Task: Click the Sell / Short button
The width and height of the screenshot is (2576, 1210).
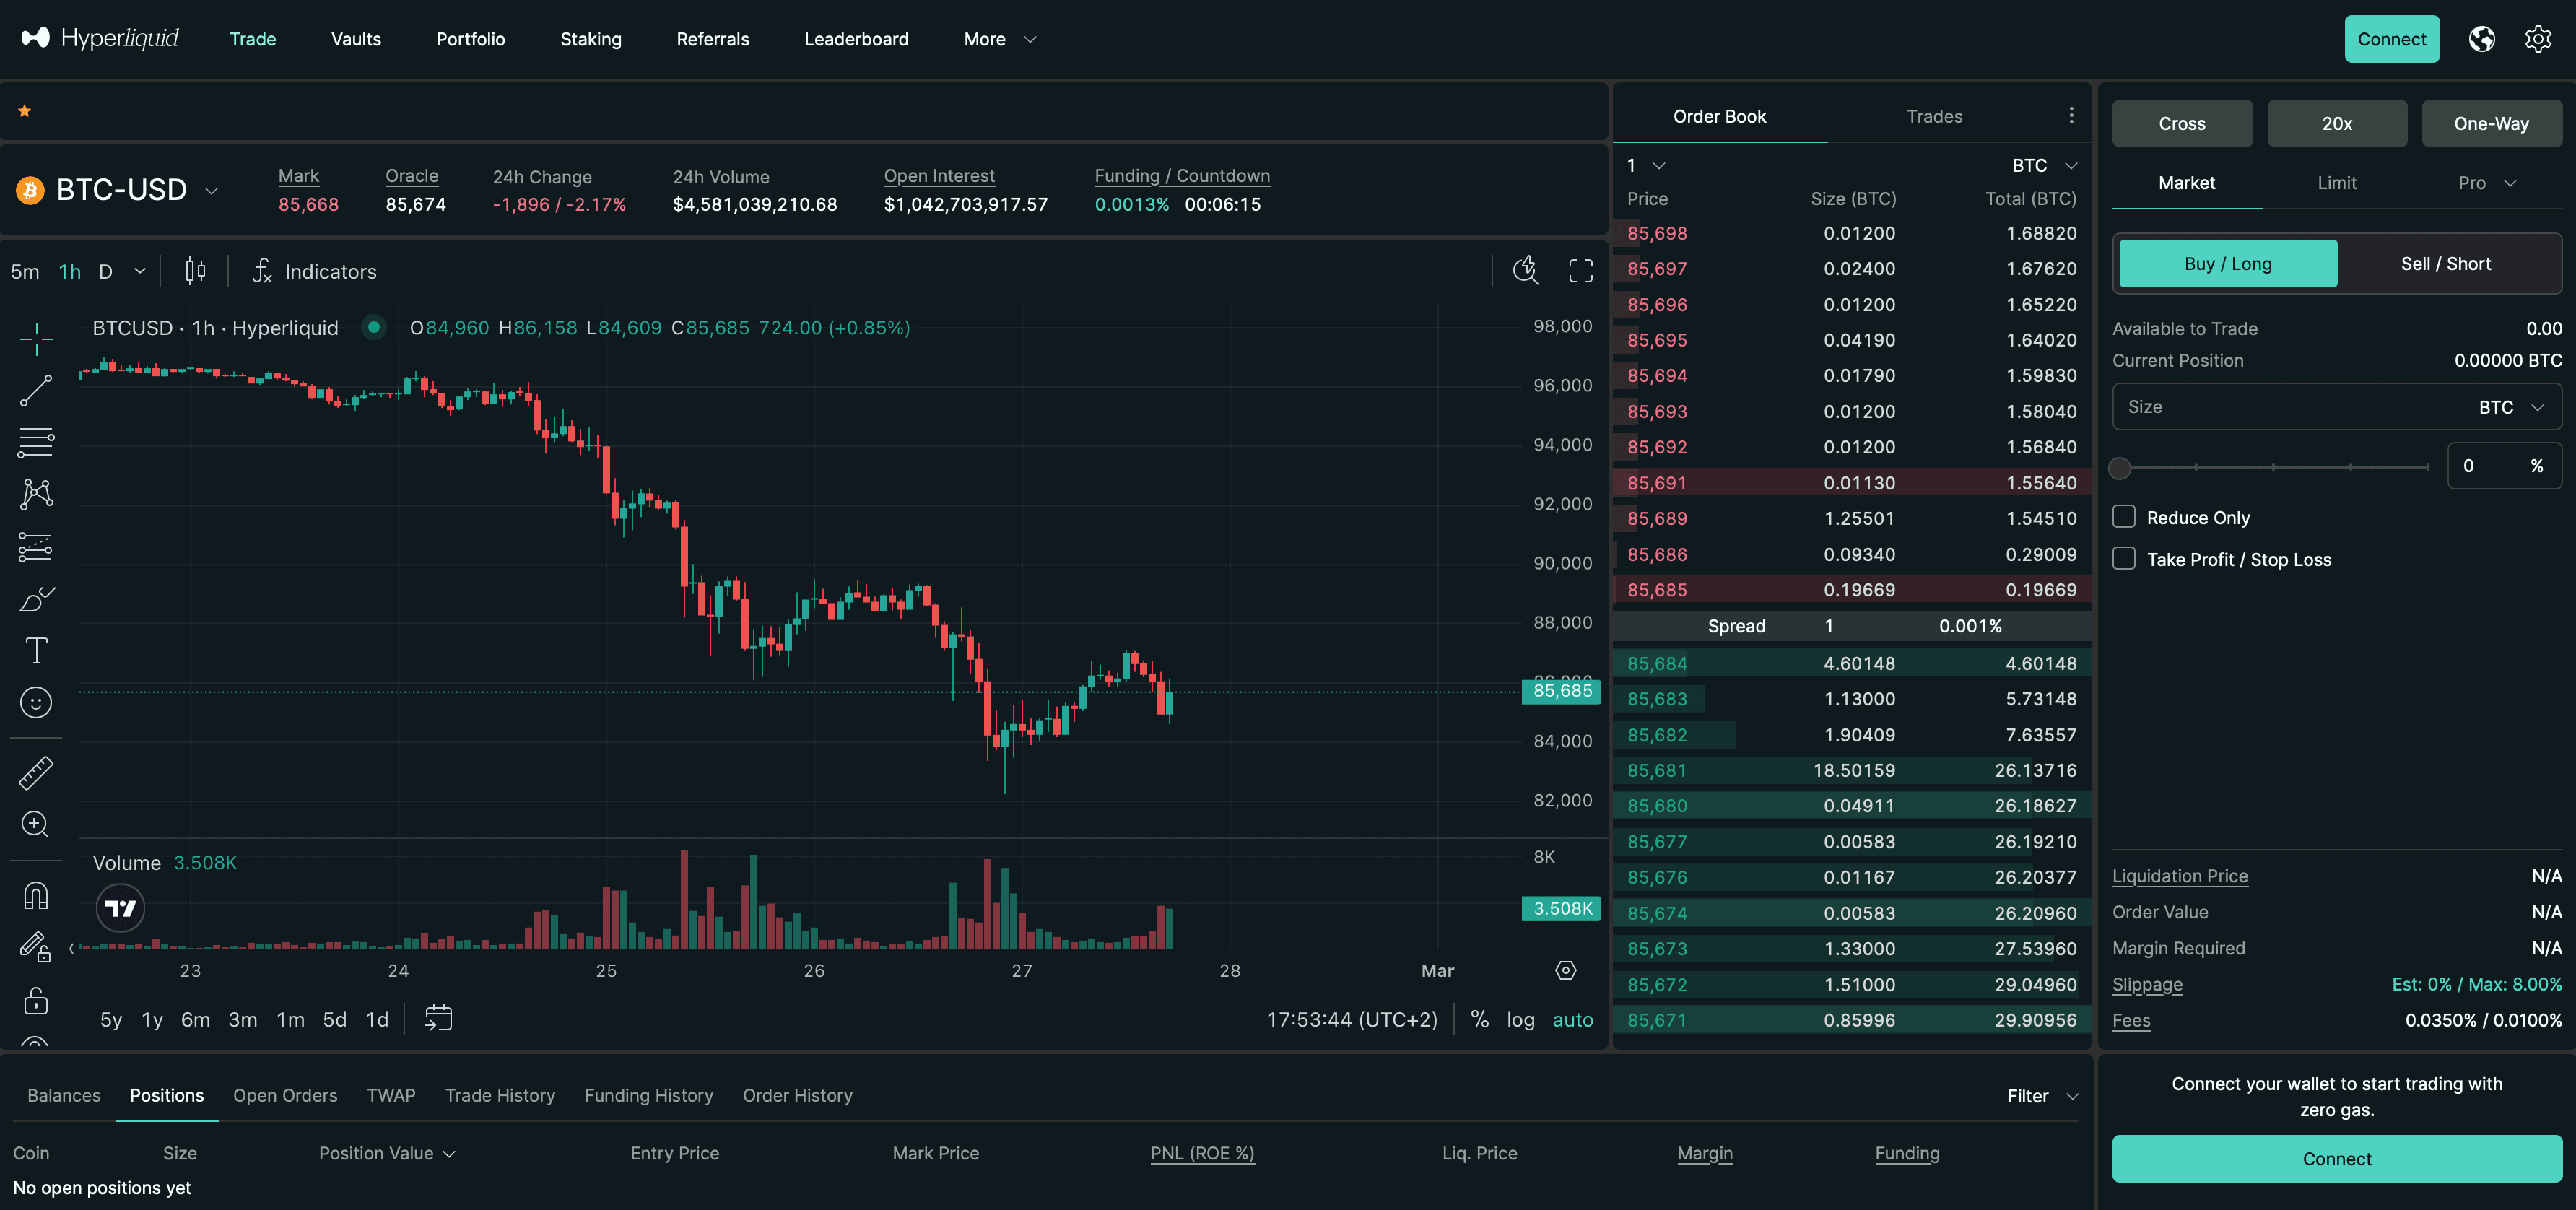Action: click(x=2445, y=264)
